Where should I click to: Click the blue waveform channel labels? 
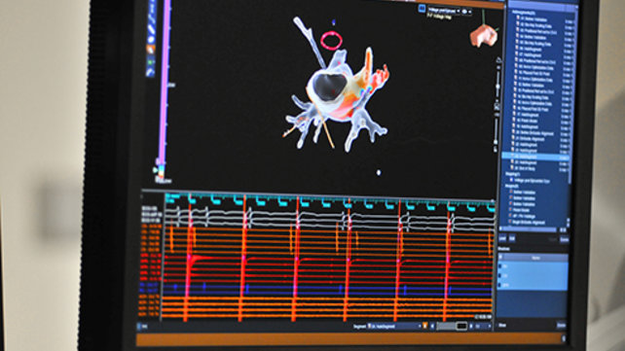[149, 288]
